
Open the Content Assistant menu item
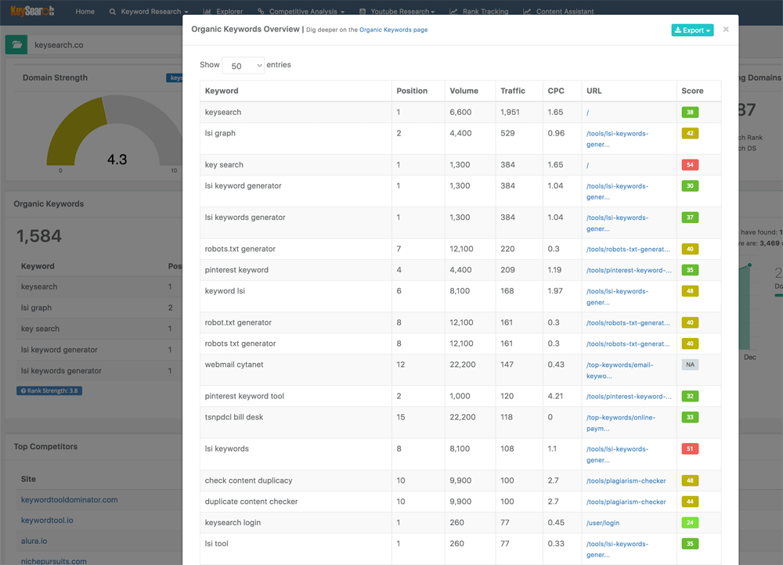pos(558,12)
